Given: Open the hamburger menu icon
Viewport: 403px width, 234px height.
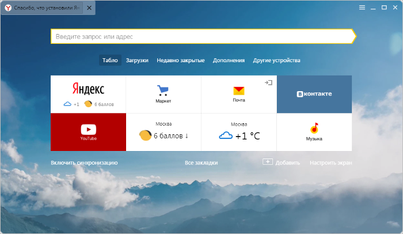Looking at the screenshot, I should 362,7.
